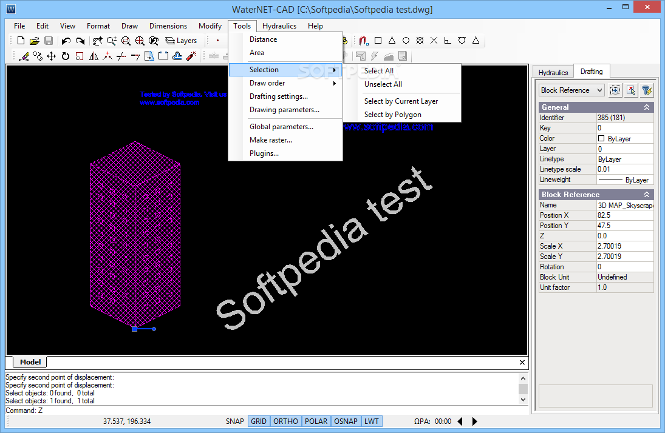Select the Erase tool

pyautogui.click(x=24, y=56)
